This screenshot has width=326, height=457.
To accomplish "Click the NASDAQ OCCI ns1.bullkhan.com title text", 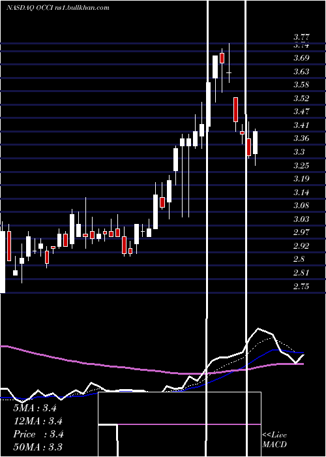I will pos(57,7).
